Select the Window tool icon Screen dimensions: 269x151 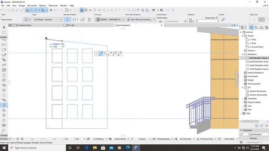(x=4, y=80)
